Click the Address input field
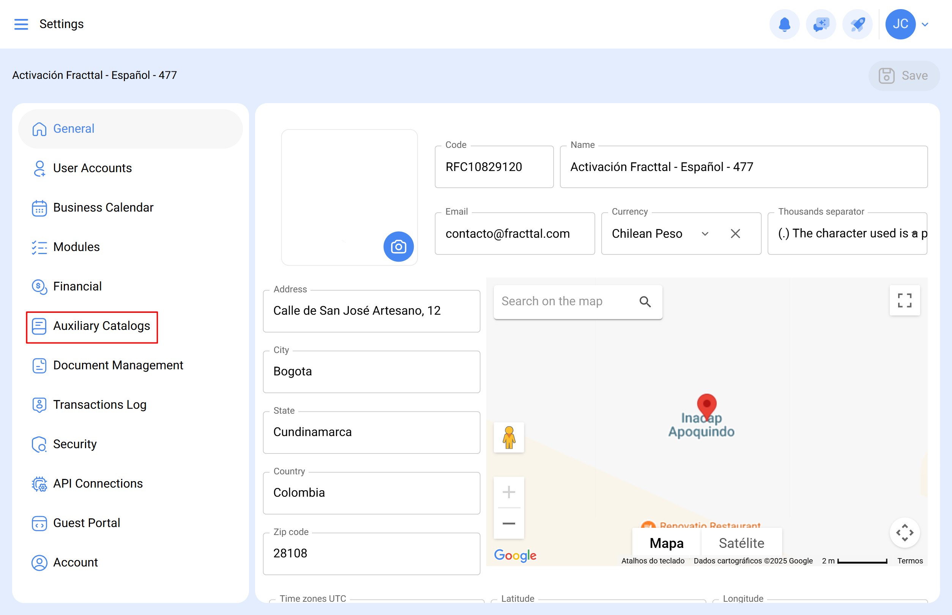The height and width of the screenshot is (615, 952). pos(371,311)
